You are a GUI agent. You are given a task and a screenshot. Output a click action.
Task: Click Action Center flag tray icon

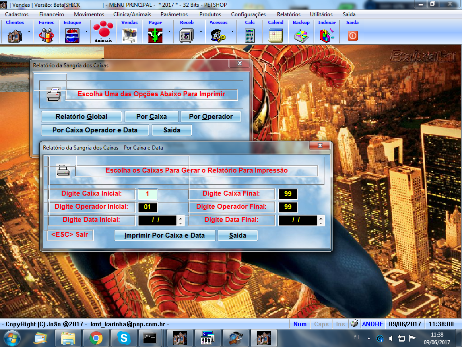(412, 338)
